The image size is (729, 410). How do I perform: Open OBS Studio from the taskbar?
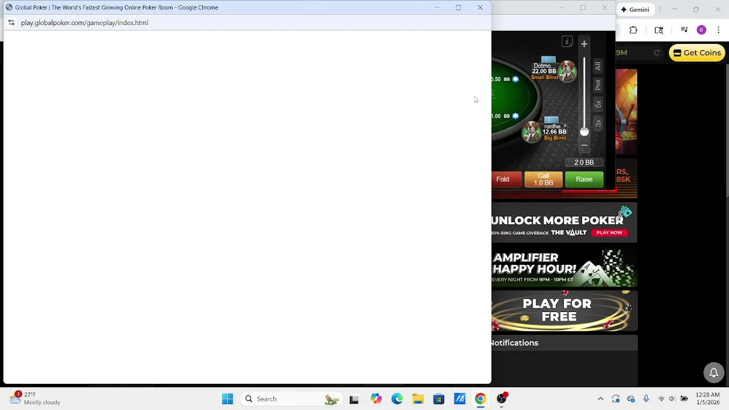[502, 399]
